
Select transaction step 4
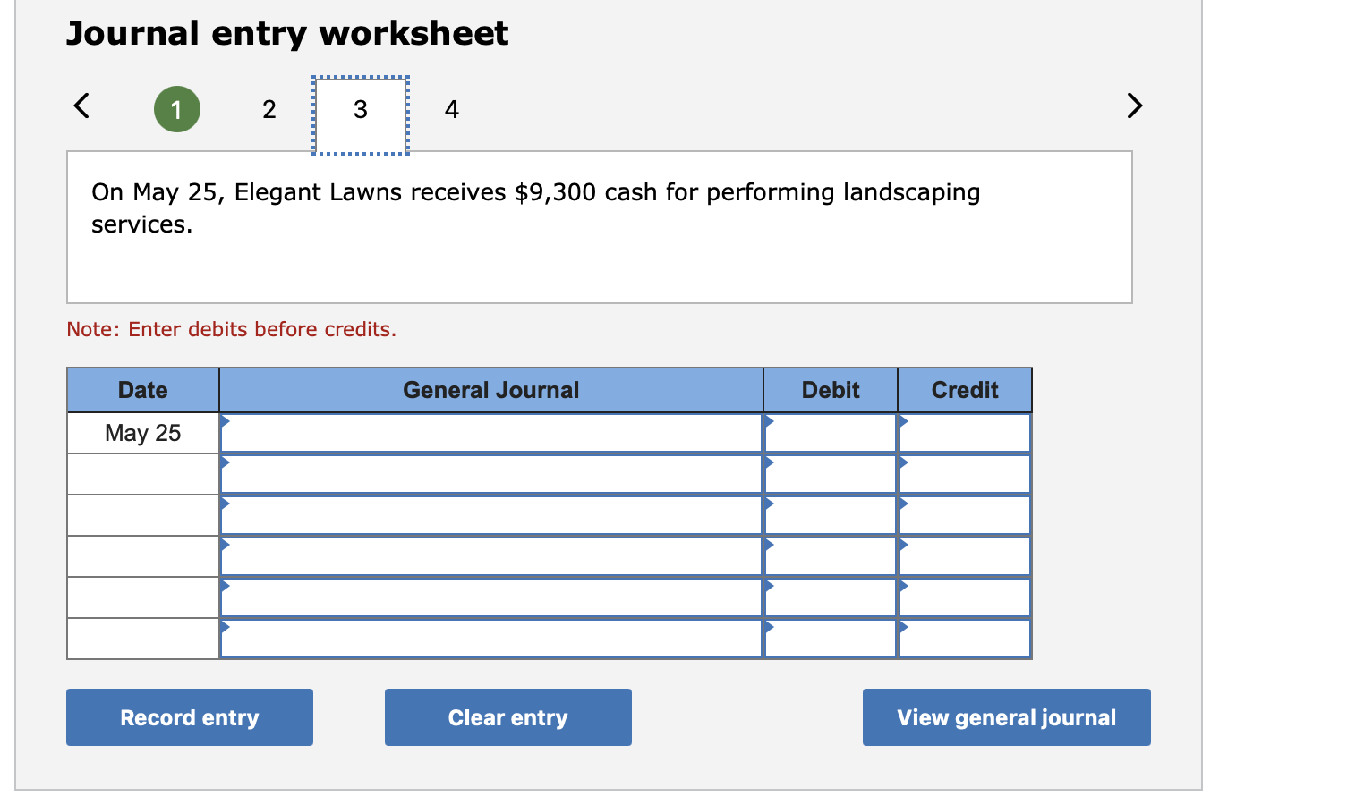click(451, 109)
